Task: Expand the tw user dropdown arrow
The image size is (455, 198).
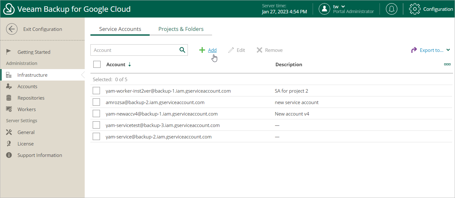Action: click(343, 6)
